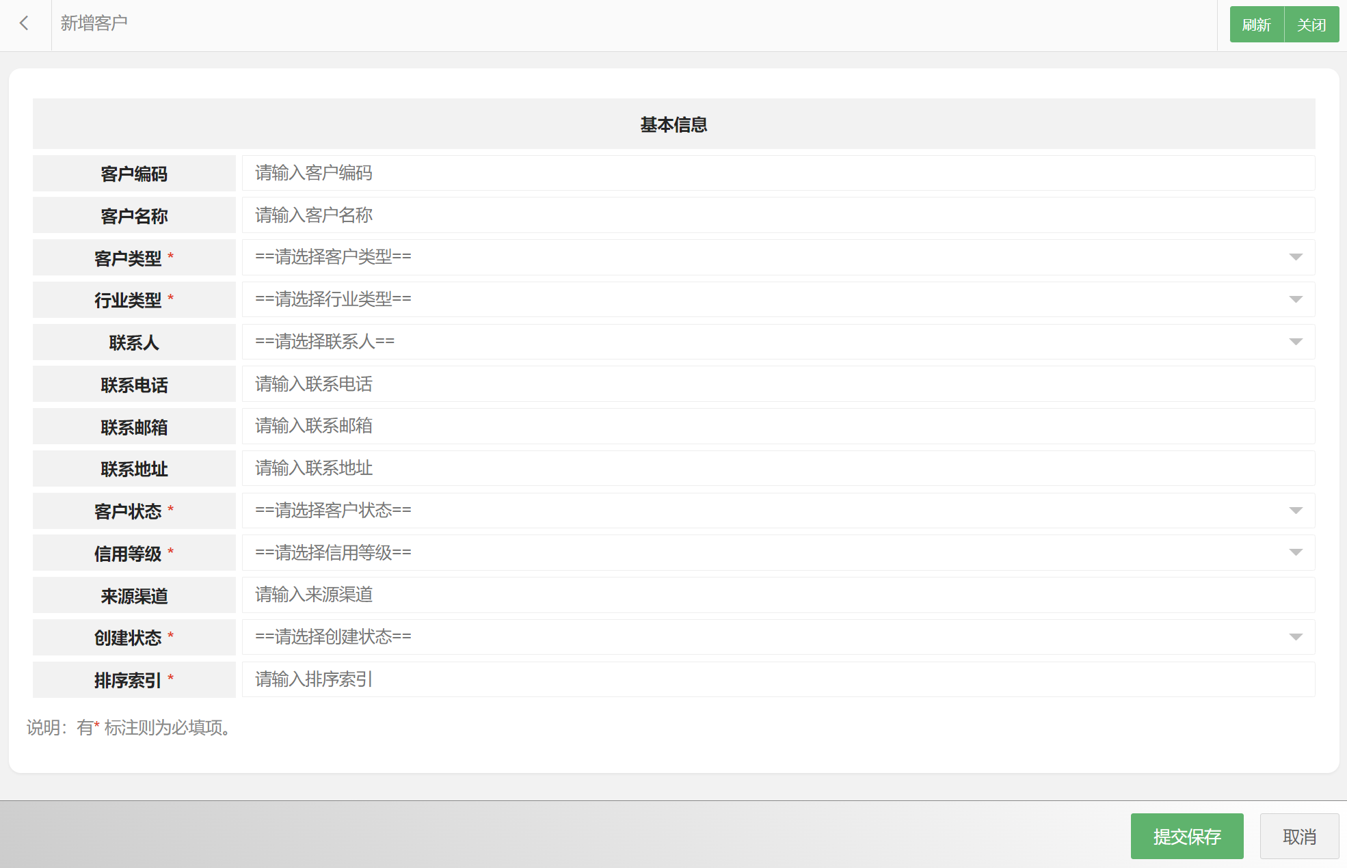The height and width of the screenshot is (868, 1347).
Task: Open the 联系人 select list
Action: coord(777,342)
